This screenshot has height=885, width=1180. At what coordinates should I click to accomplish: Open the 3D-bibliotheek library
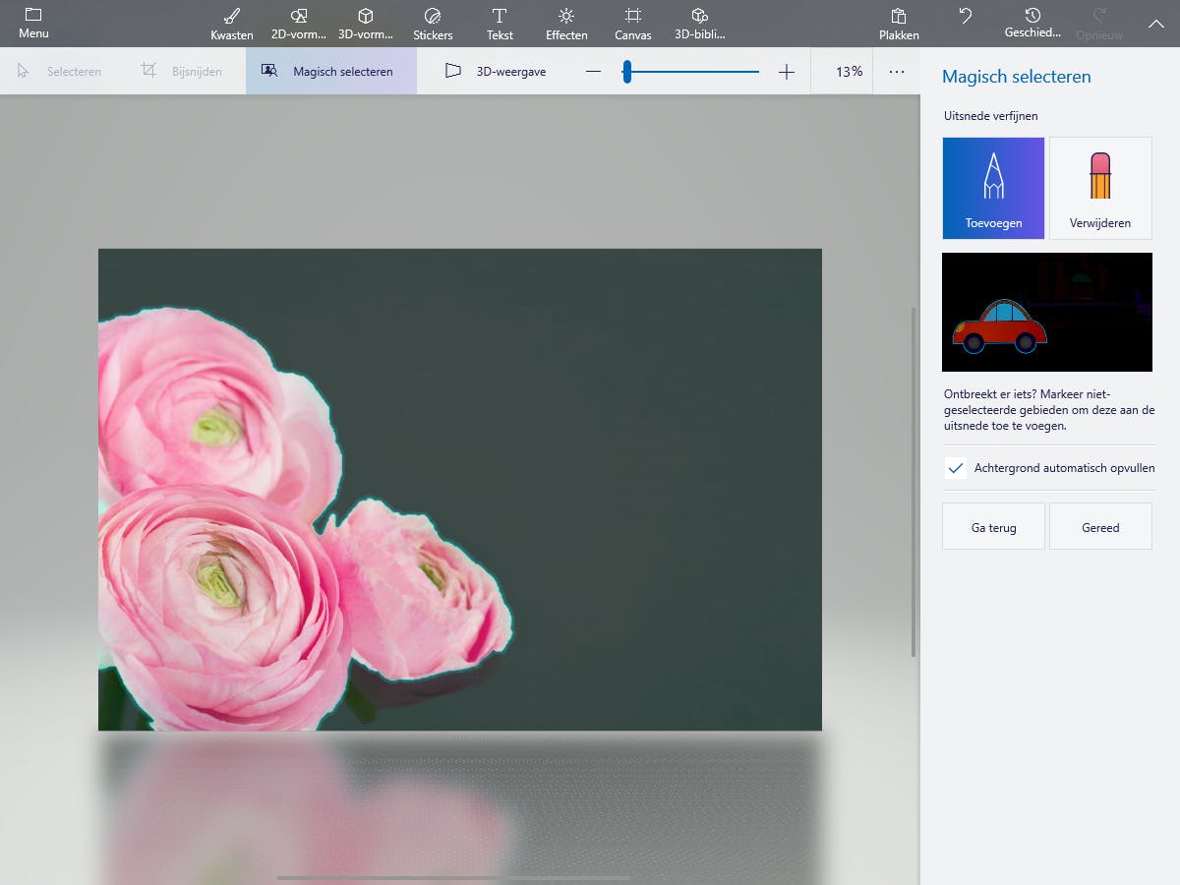pos(699,24)
